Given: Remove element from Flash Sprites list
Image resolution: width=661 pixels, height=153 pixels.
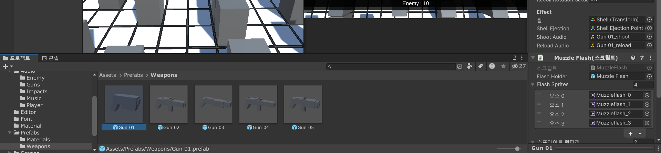Looking at the screenshot, I should click(640, 133).
